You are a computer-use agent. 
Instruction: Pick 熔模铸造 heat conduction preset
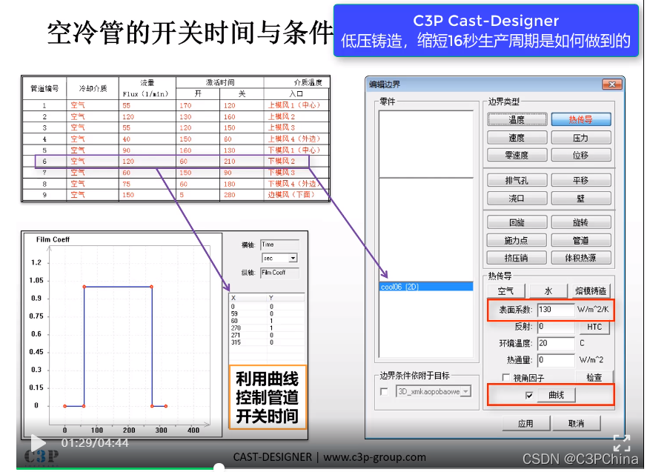[x=591, y=291]
